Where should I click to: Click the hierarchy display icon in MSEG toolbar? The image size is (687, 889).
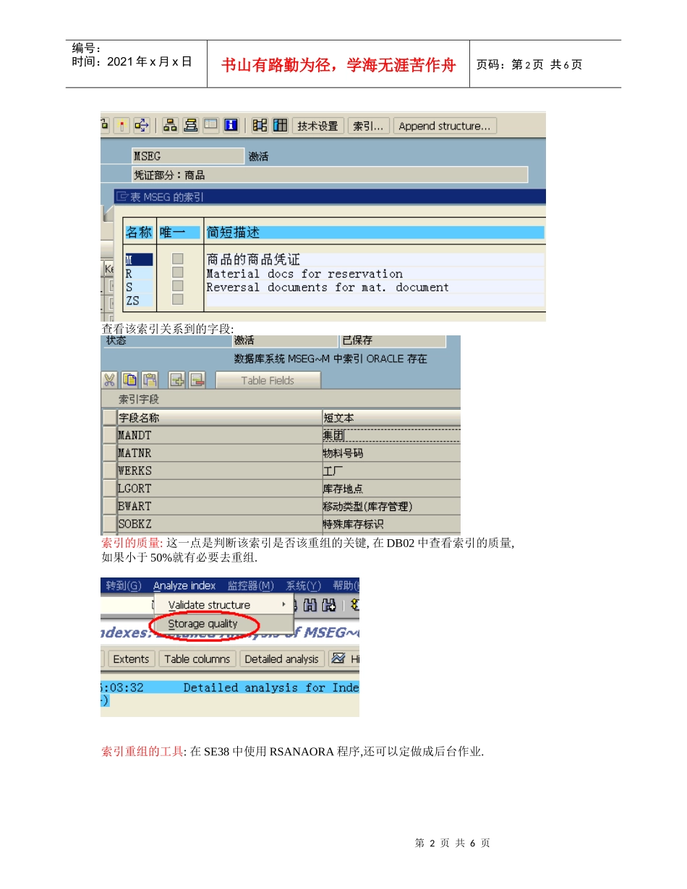tap(170, 125)
